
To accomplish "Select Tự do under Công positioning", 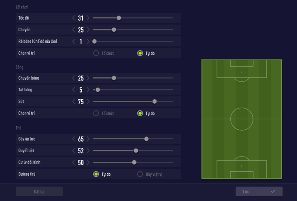I will click(140, 113).
